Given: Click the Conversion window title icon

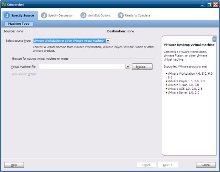Looking at the screenshot, I should (x=4, y=4).
